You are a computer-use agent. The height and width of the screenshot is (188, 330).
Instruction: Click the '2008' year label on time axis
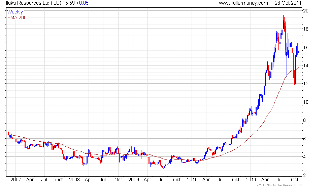[x=74, y=180]
